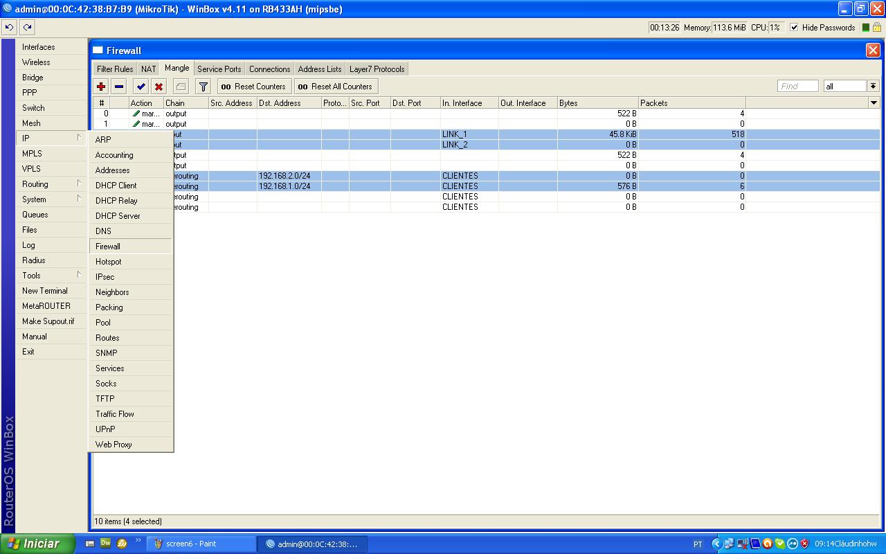This screenshot has width=886, height=554.
Task: Click Addresses in the IP submenu
Action: (x=131, y=170)
